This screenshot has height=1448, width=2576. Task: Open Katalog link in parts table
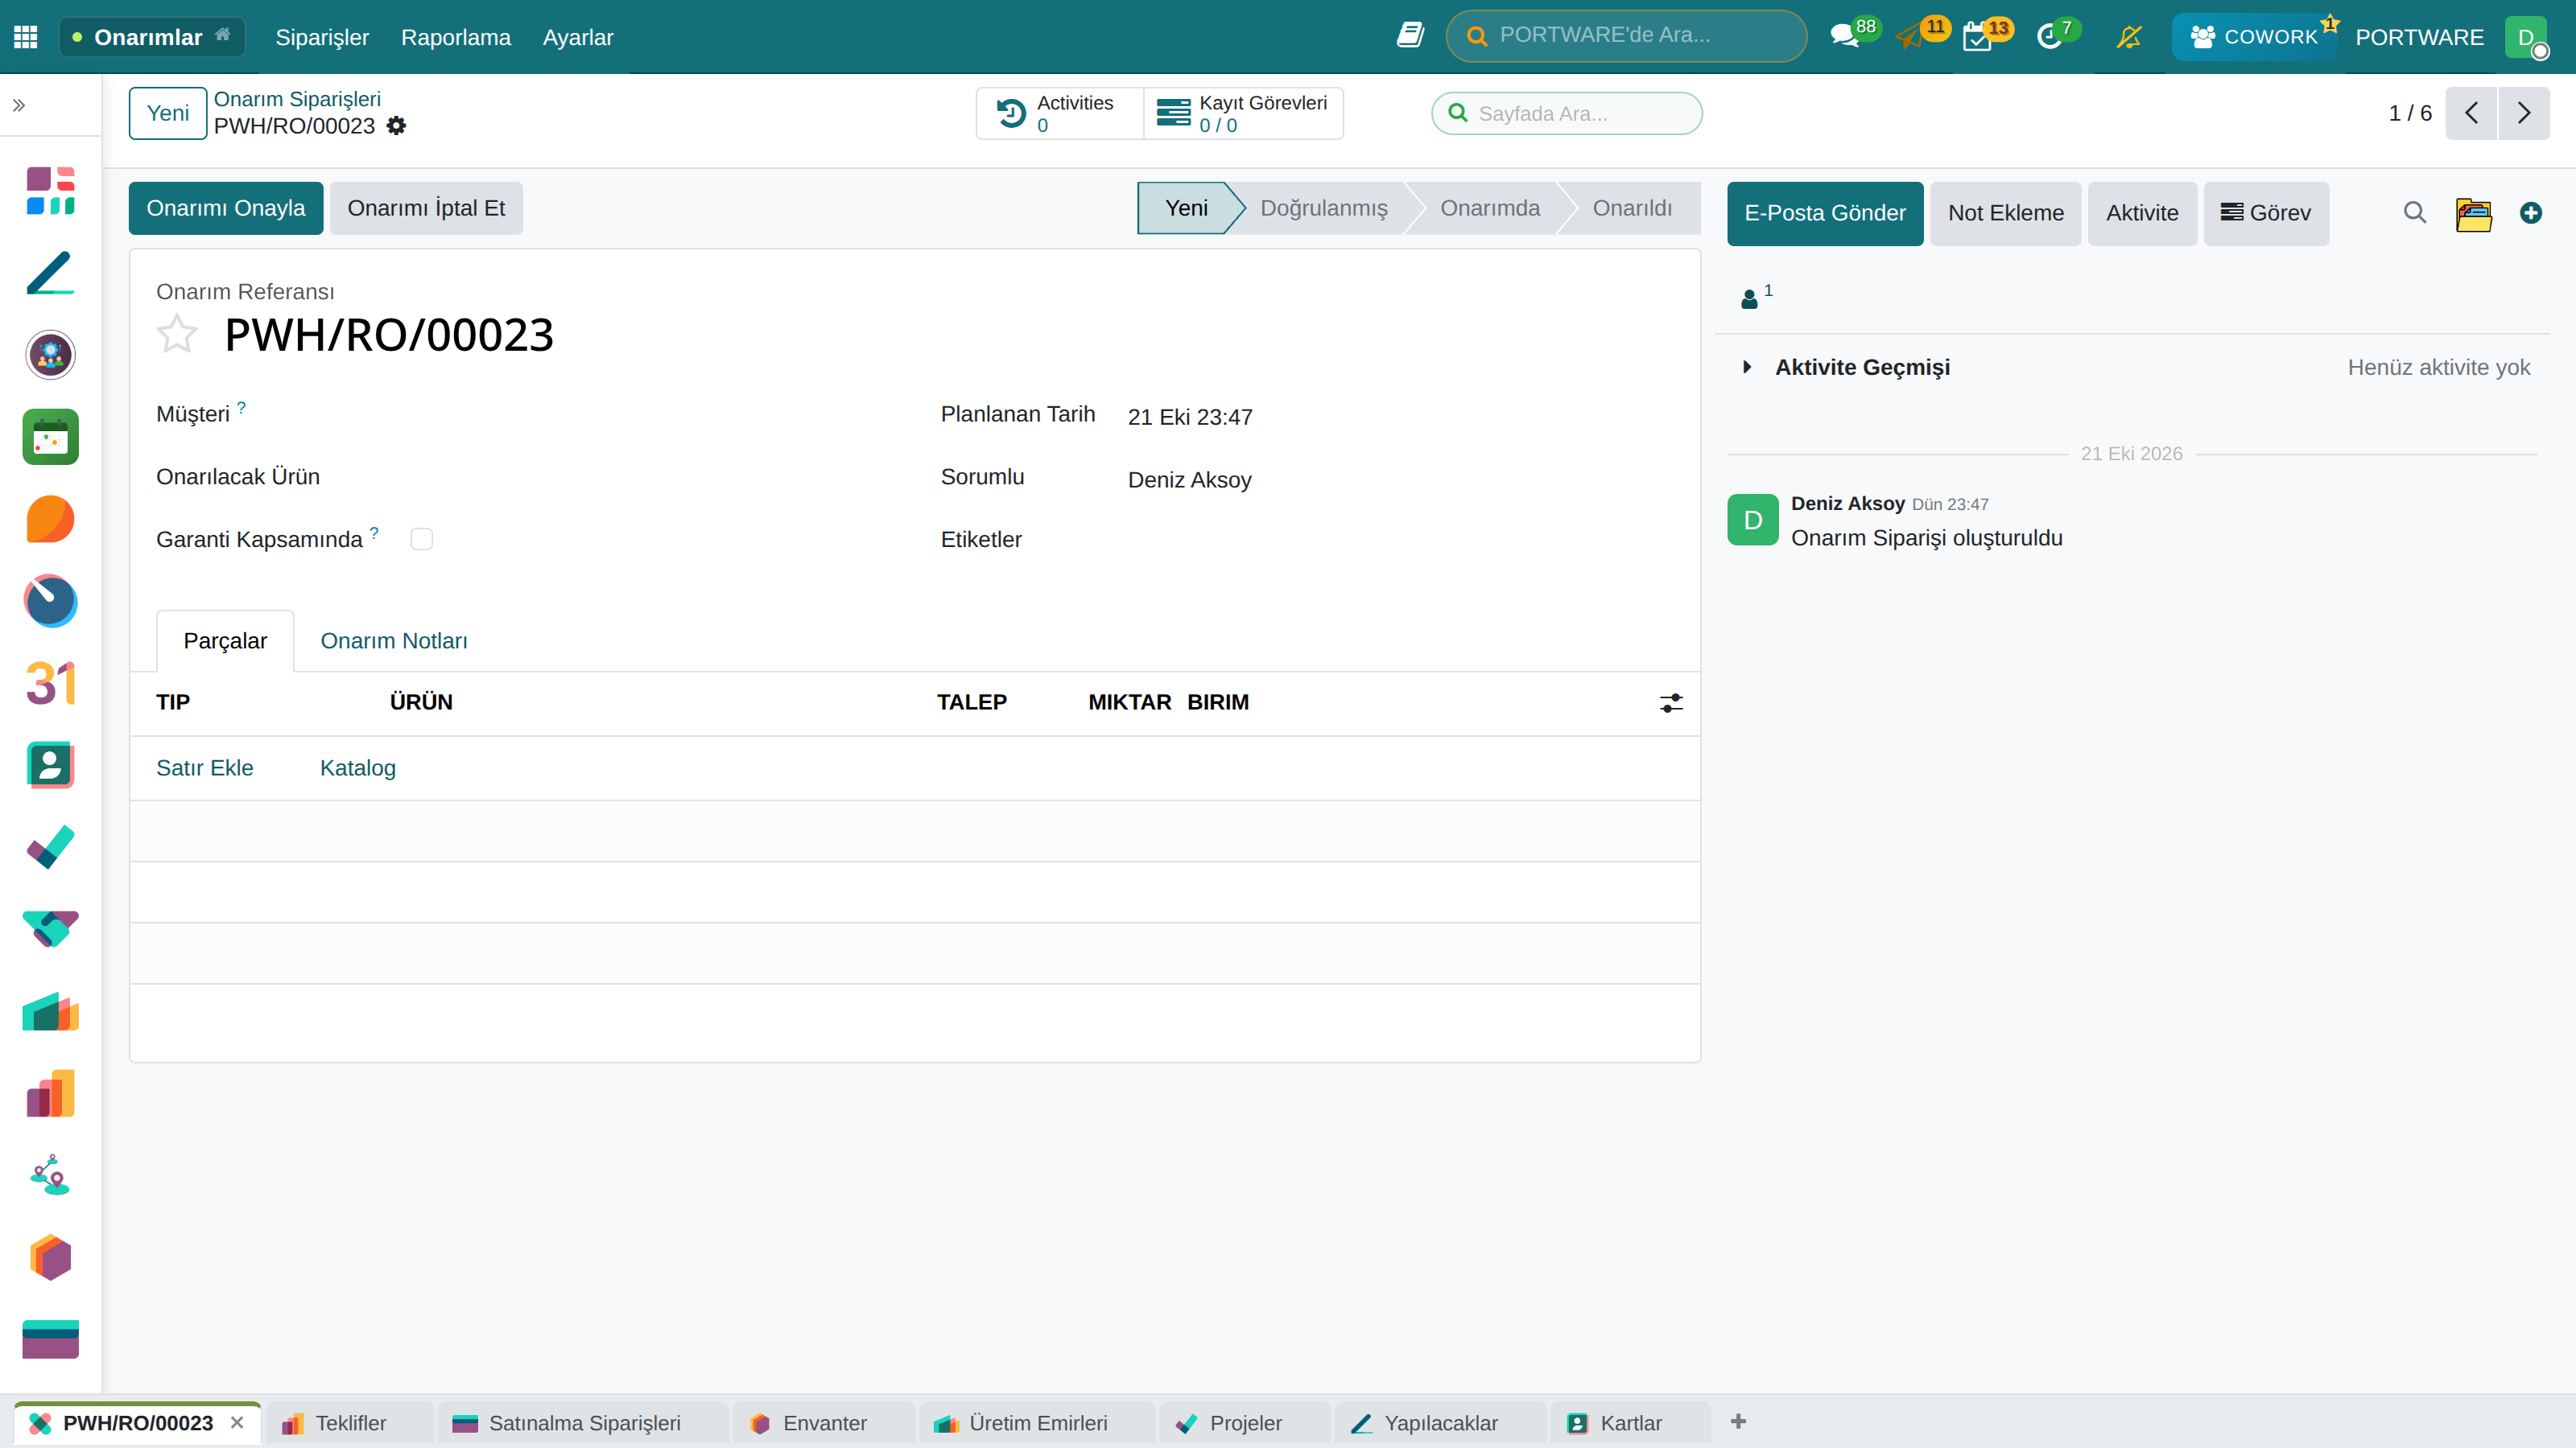358,767
